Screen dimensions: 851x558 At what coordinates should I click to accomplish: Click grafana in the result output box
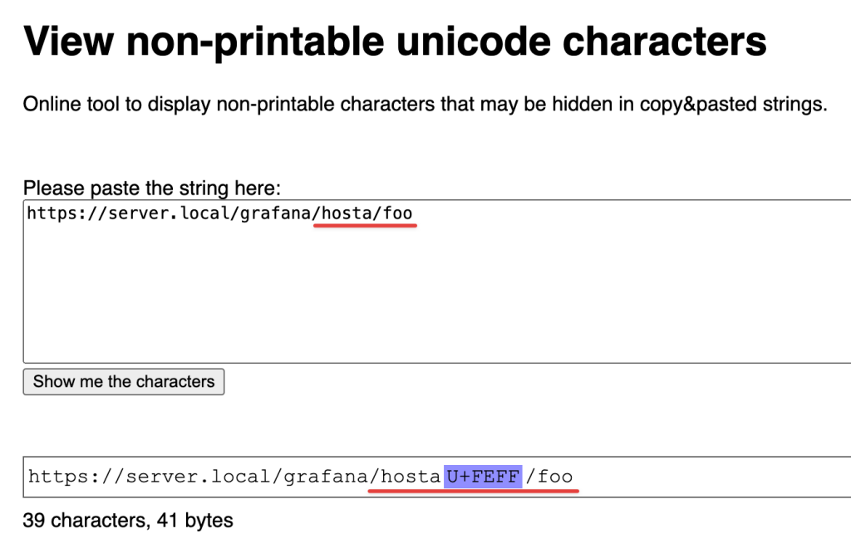[x=326, y=477]
